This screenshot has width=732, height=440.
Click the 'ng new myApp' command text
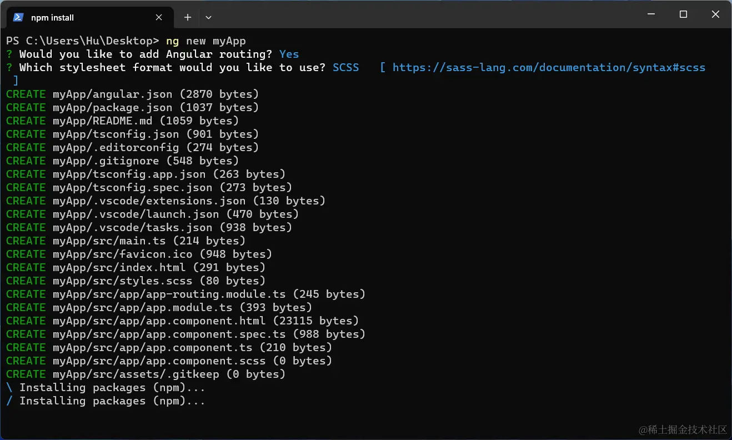[205, 41]
